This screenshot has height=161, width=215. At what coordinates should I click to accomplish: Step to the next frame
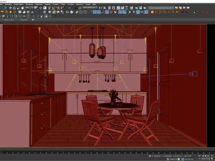[209, 156]
